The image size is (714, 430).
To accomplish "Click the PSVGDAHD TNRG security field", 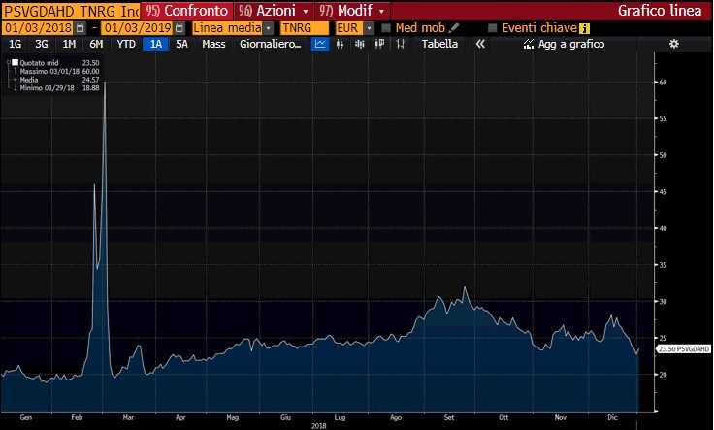I will [71, 11].
